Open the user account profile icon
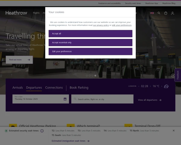 point(173,13)
